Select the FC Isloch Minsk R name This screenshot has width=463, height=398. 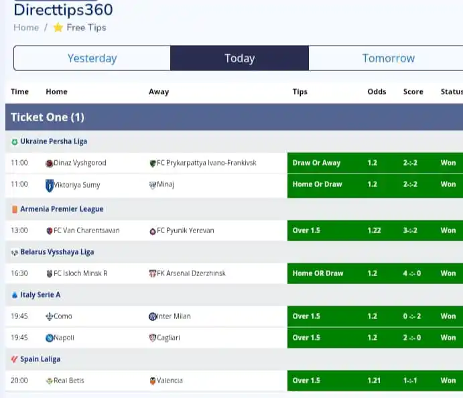click(80, 273)
